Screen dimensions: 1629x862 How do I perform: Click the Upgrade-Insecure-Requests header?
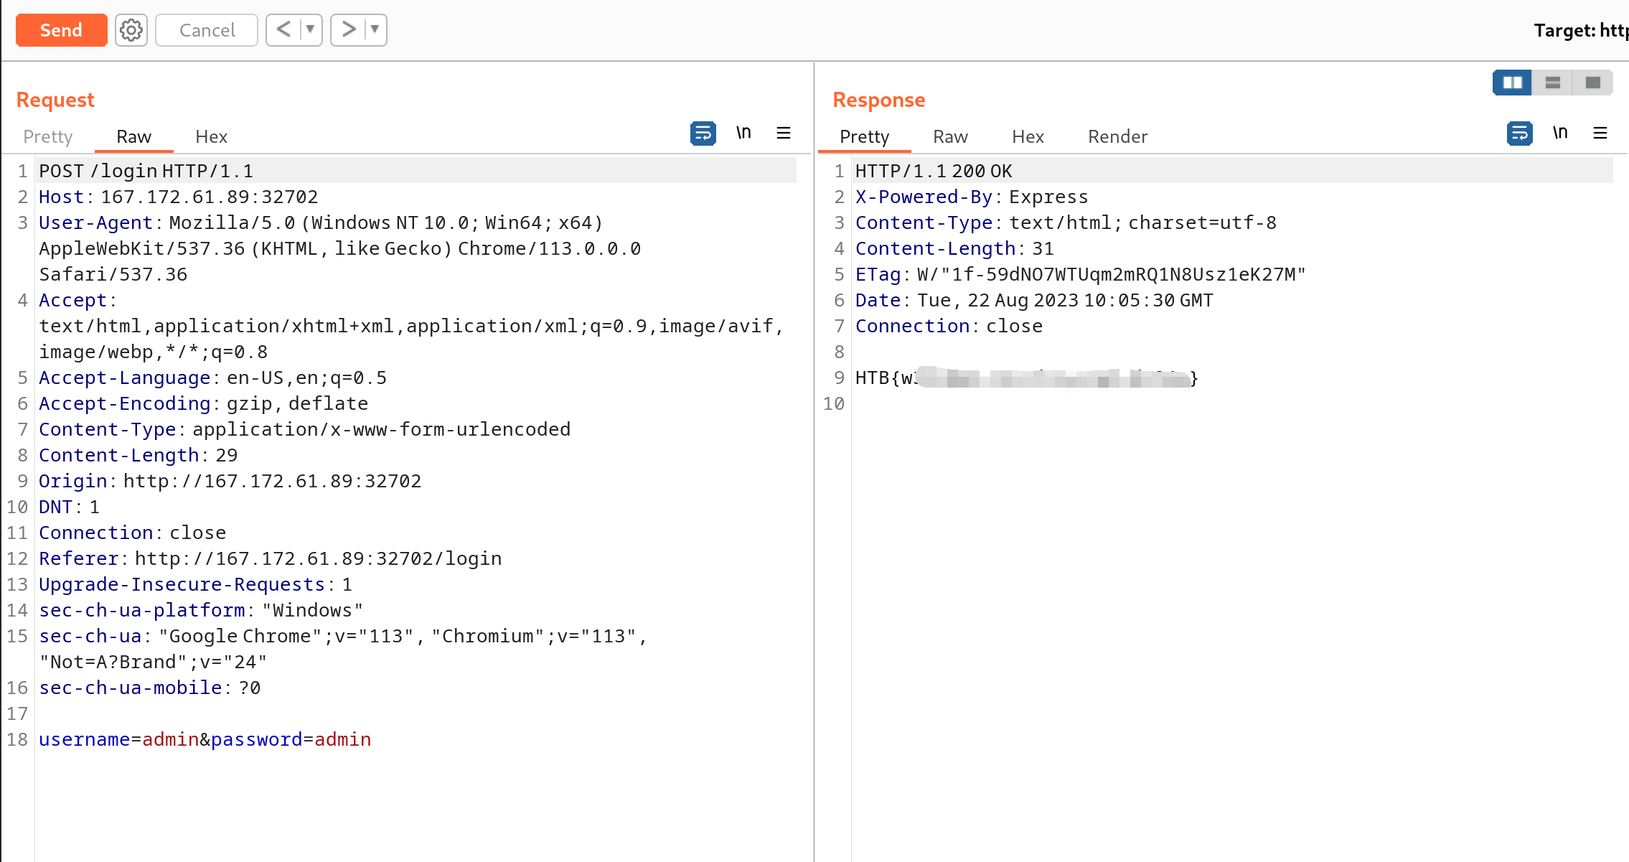tap(196, 584)
